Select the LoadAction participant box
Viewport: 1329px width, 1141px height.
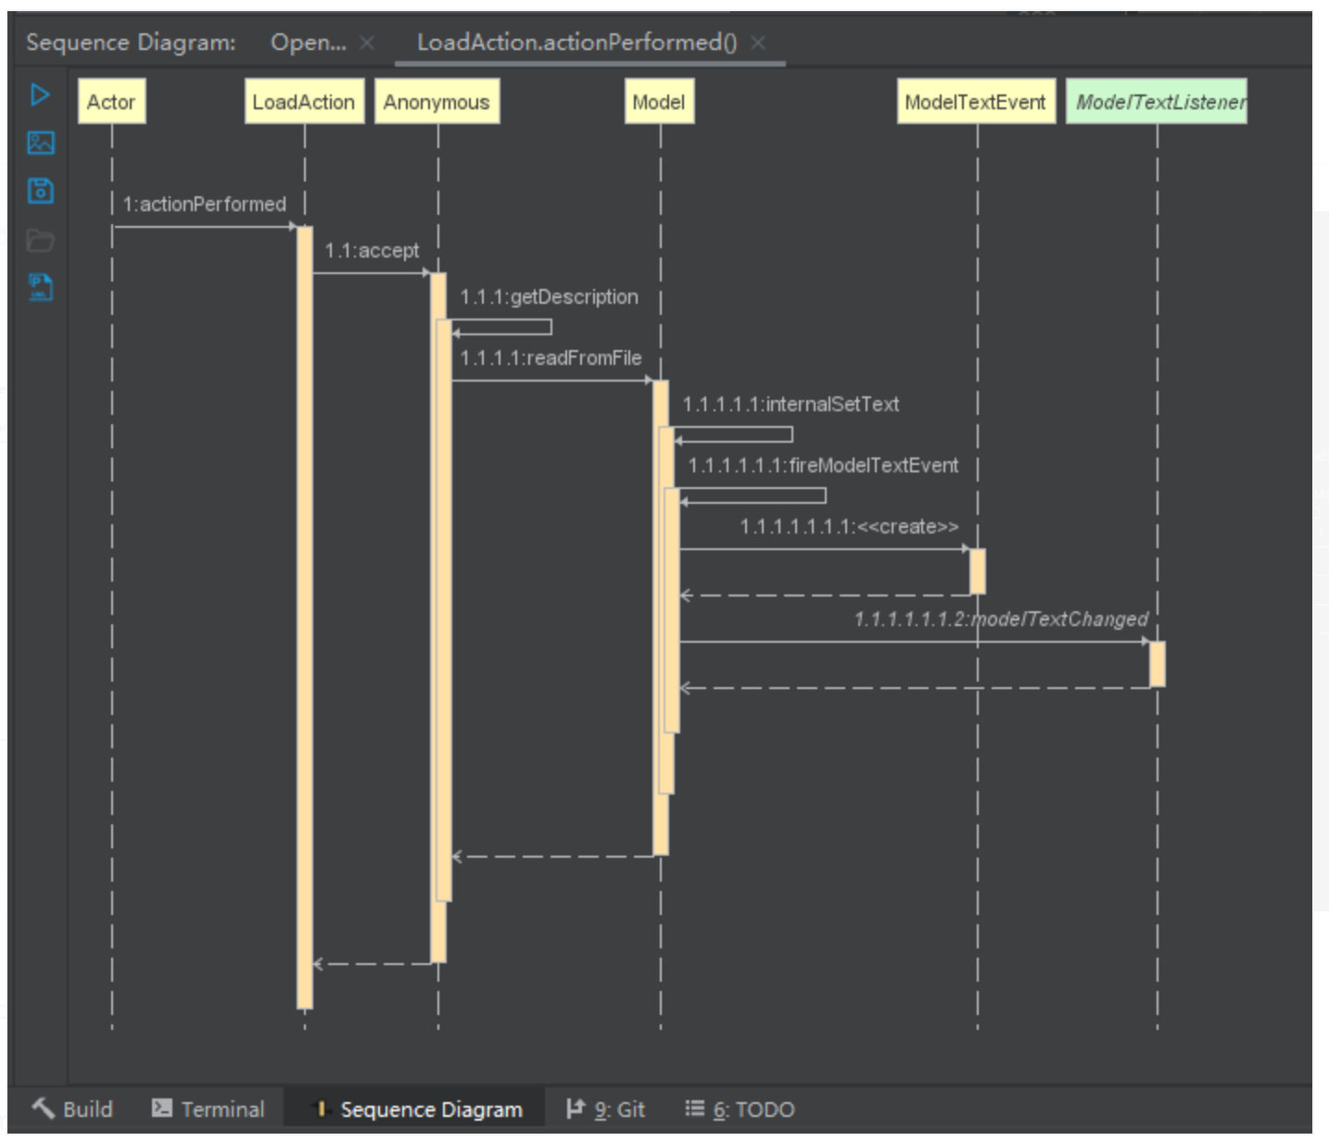point(304,102)
